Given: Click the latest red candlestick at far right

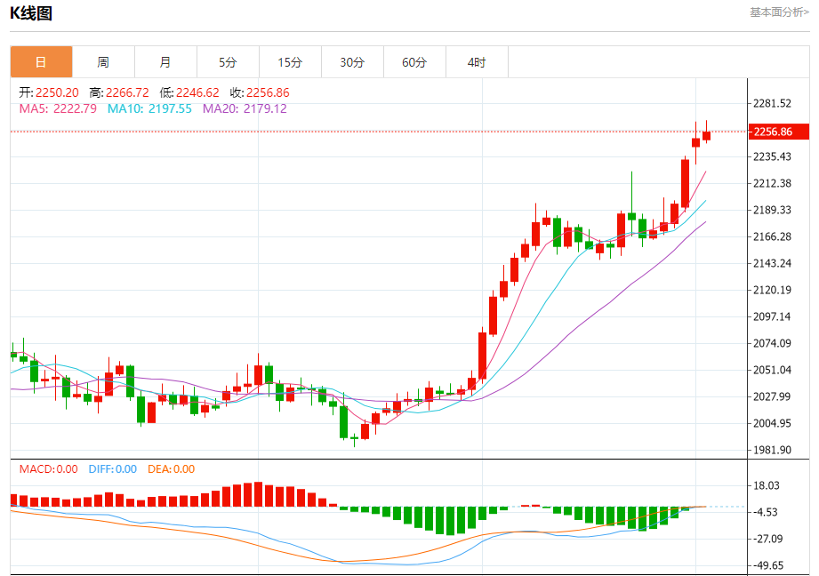Looking at the screenshot, I should pyautogui.click(x=706, y=136).
